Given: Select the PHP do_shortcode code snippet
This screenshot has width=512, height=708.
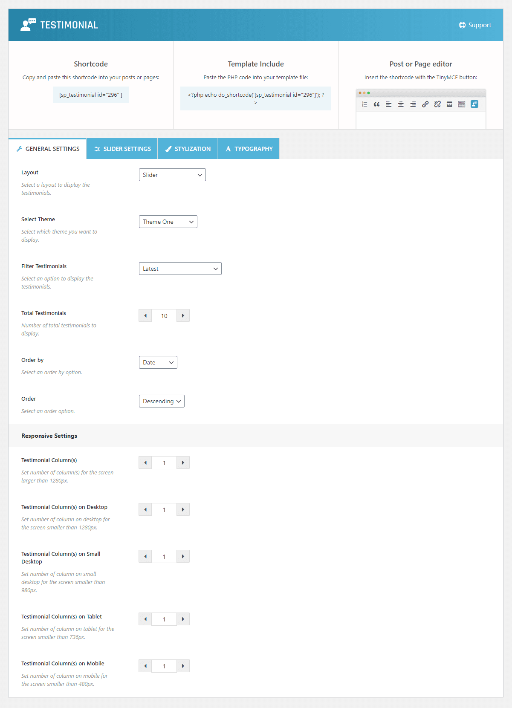Looking at the screenshot, I should 256,98.
